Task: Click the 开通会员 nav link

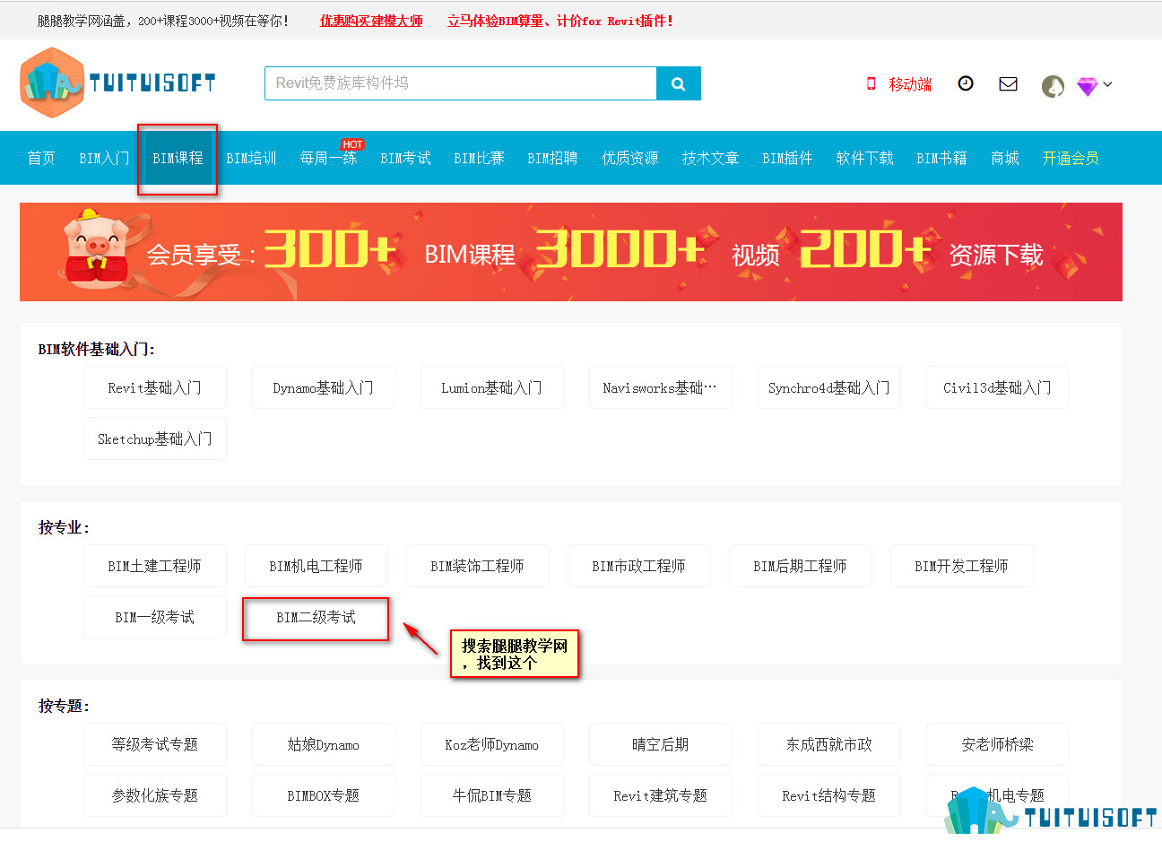Action: pos(1071,158)
